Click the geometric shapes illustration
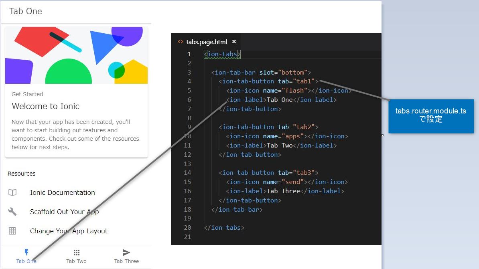Screen dimensions: 479x269 (76, 55)
